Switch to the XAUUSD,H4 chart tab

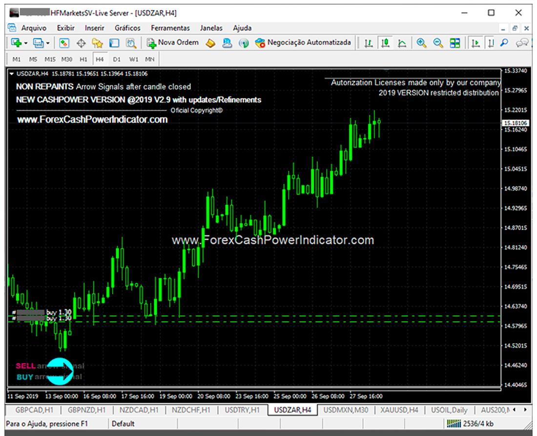pos(399,410)
